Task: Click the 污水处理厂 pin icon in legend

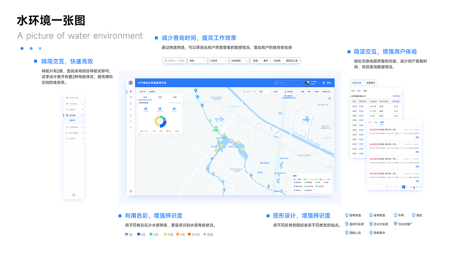Action: pyautogui.click(x=395, y=224)
